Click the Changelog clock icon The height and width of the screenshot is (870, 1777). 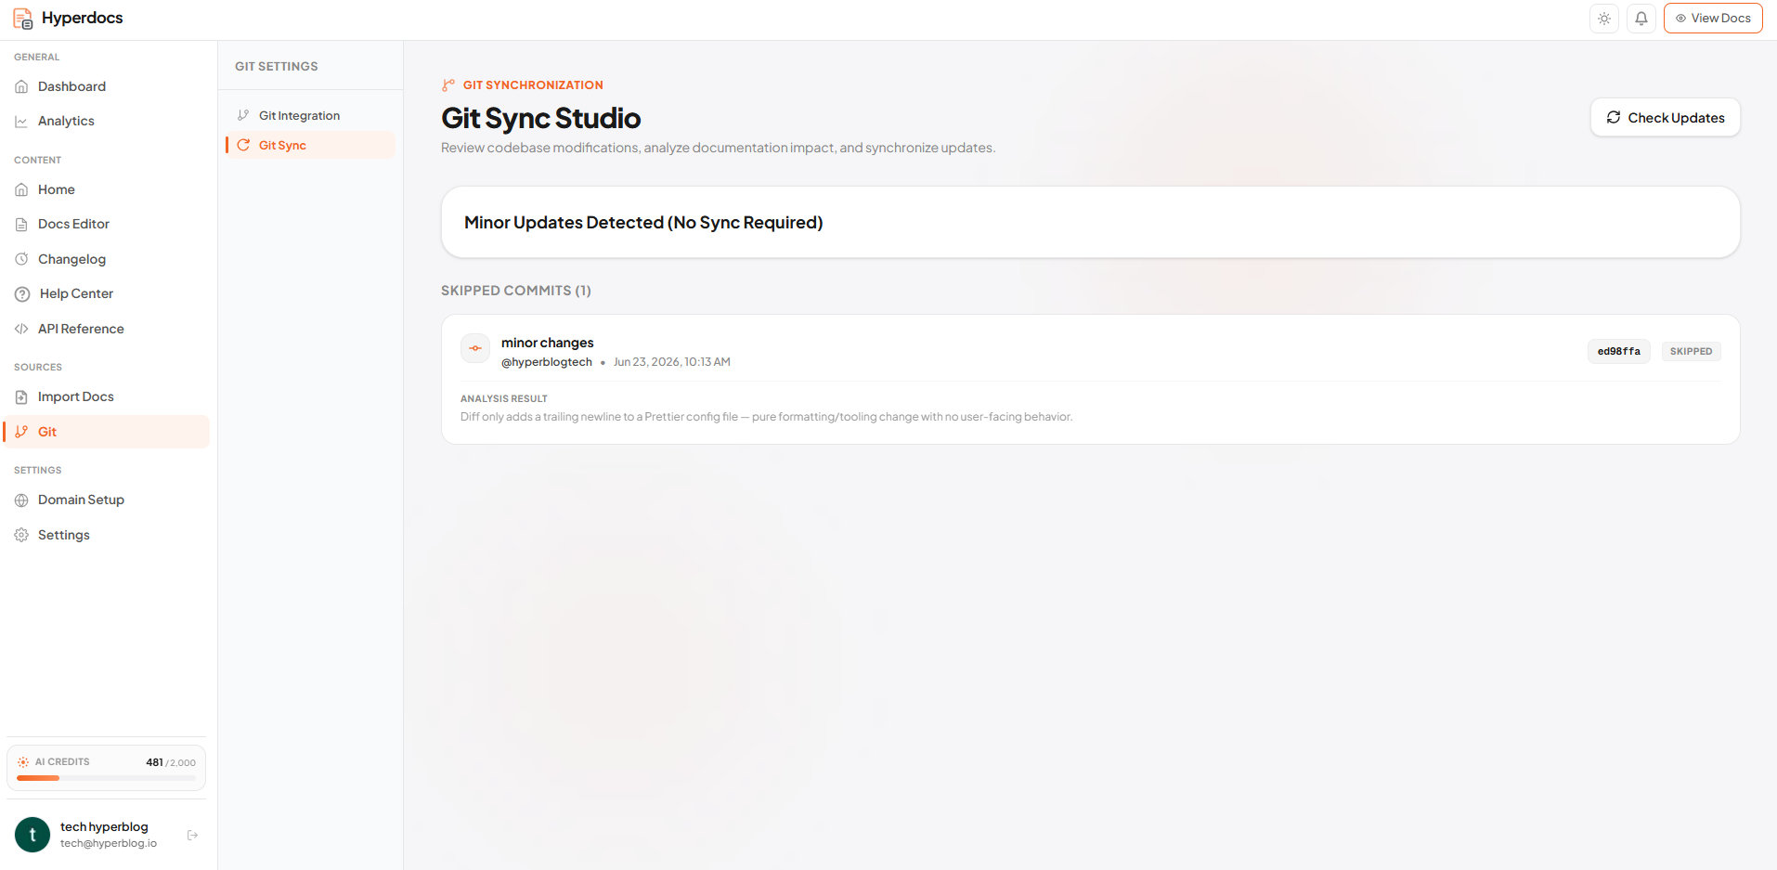(x=21, y=259)
